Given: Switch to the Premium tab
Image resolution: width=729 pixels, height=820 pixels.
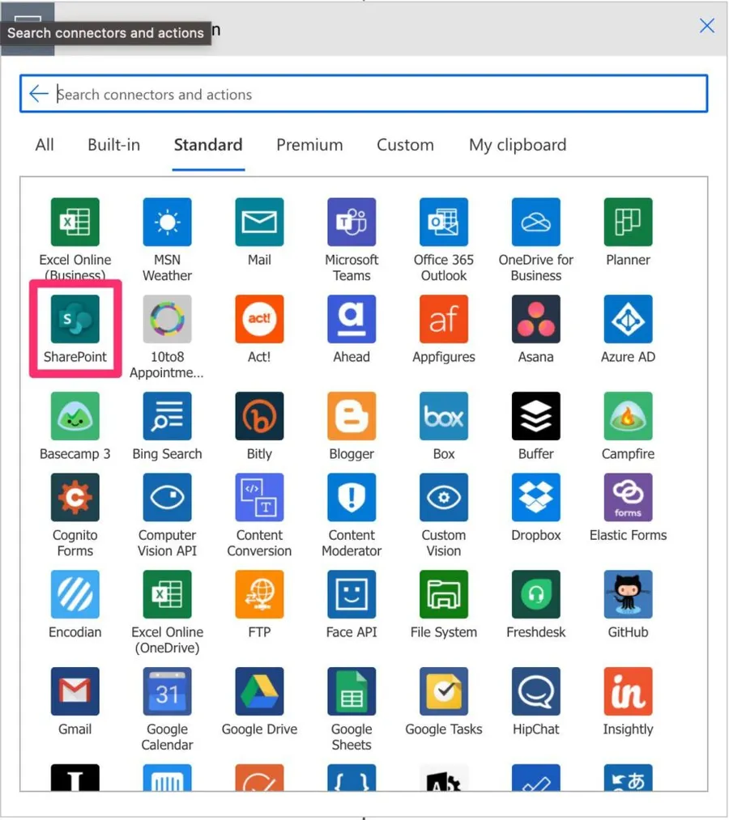Looking at the screenshot, I should point(309,145).
